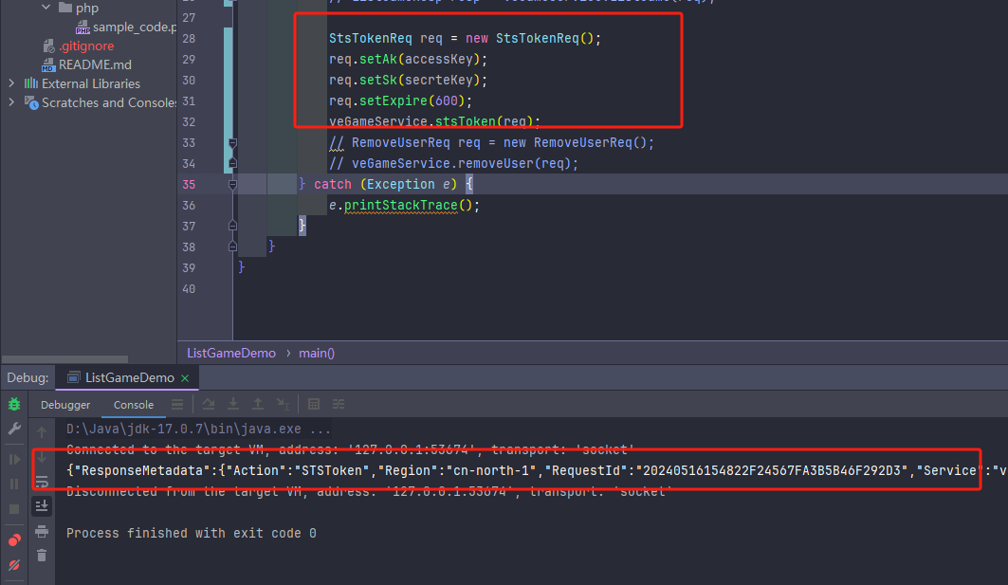Open README.md in project tree
This screenshot has width=1008, height=585.
point(87,64)
